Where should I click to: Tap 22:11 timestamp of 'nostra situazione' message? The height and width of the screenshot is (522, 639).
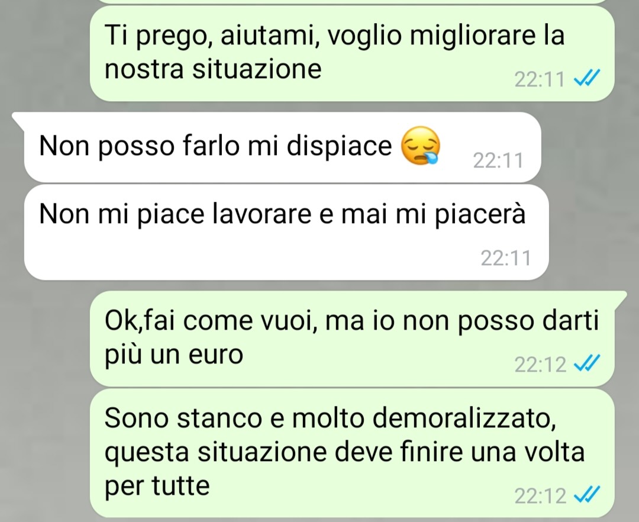point(540,79)
